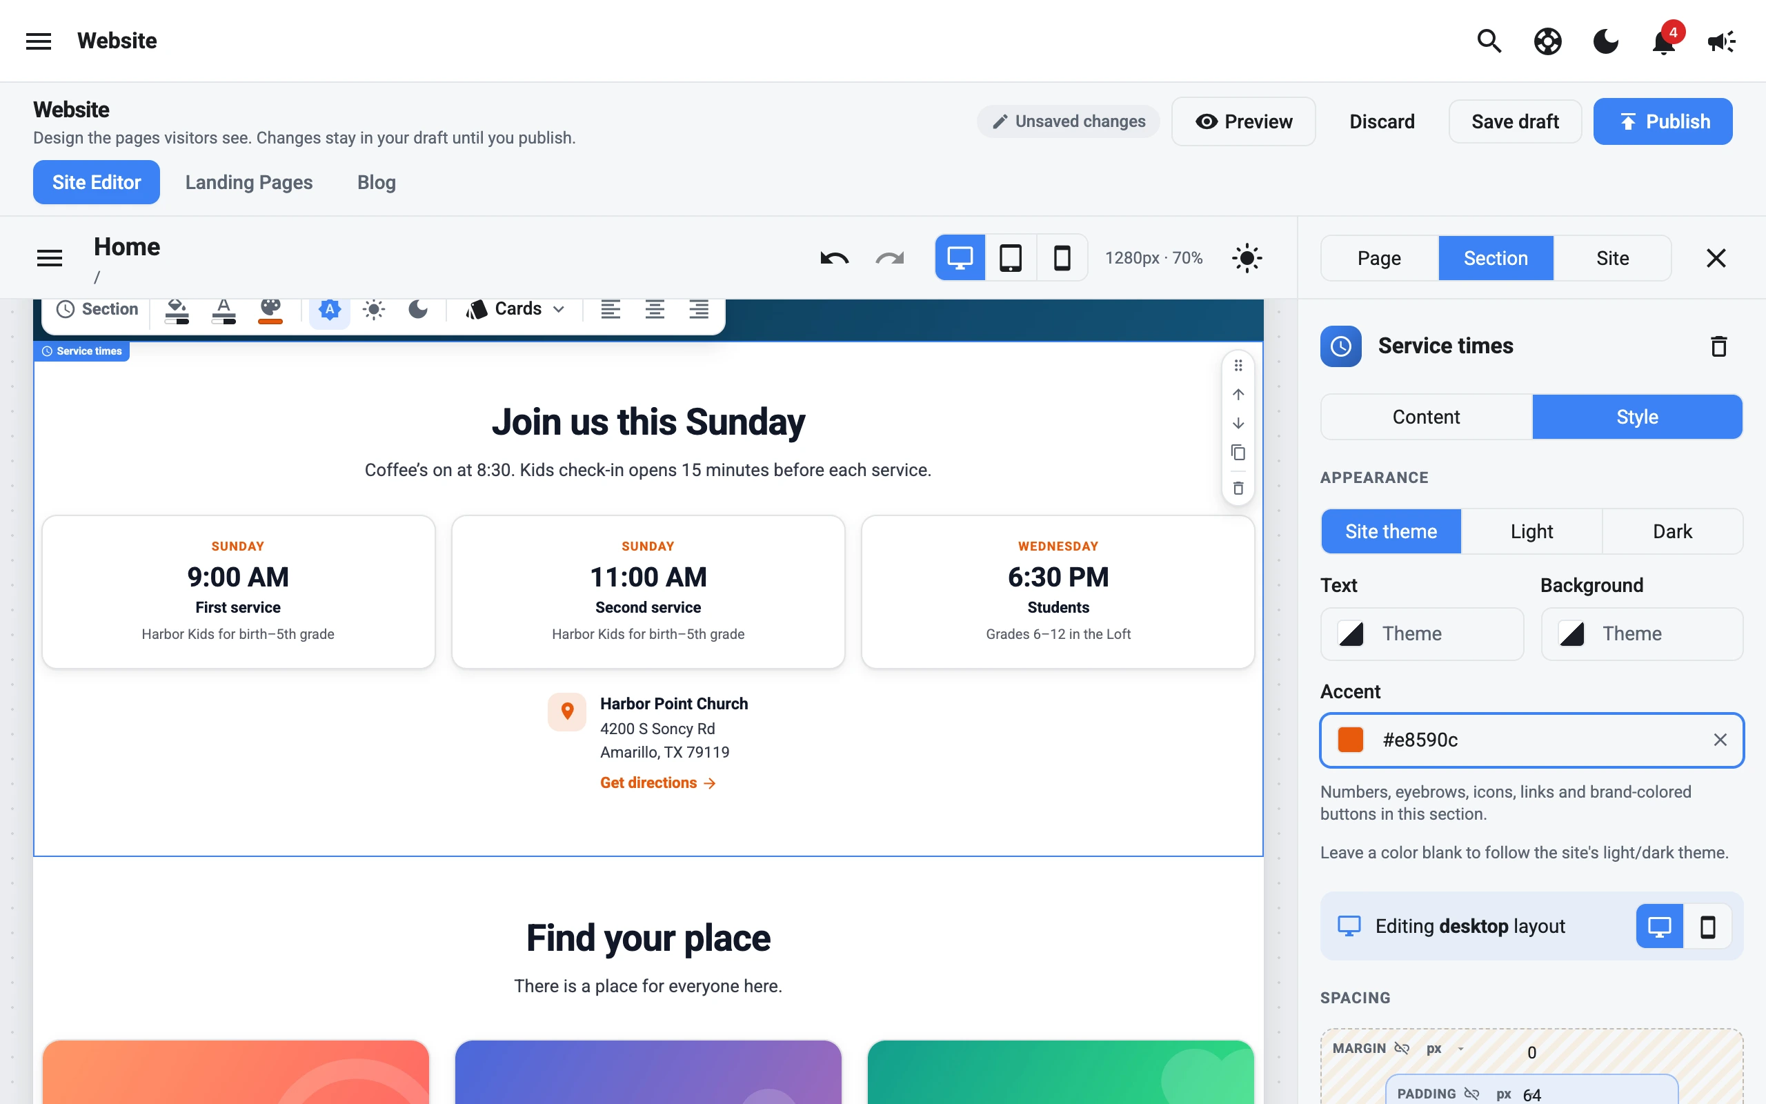
Task: Open the main hamburger menu
Action: pos(39,41)
